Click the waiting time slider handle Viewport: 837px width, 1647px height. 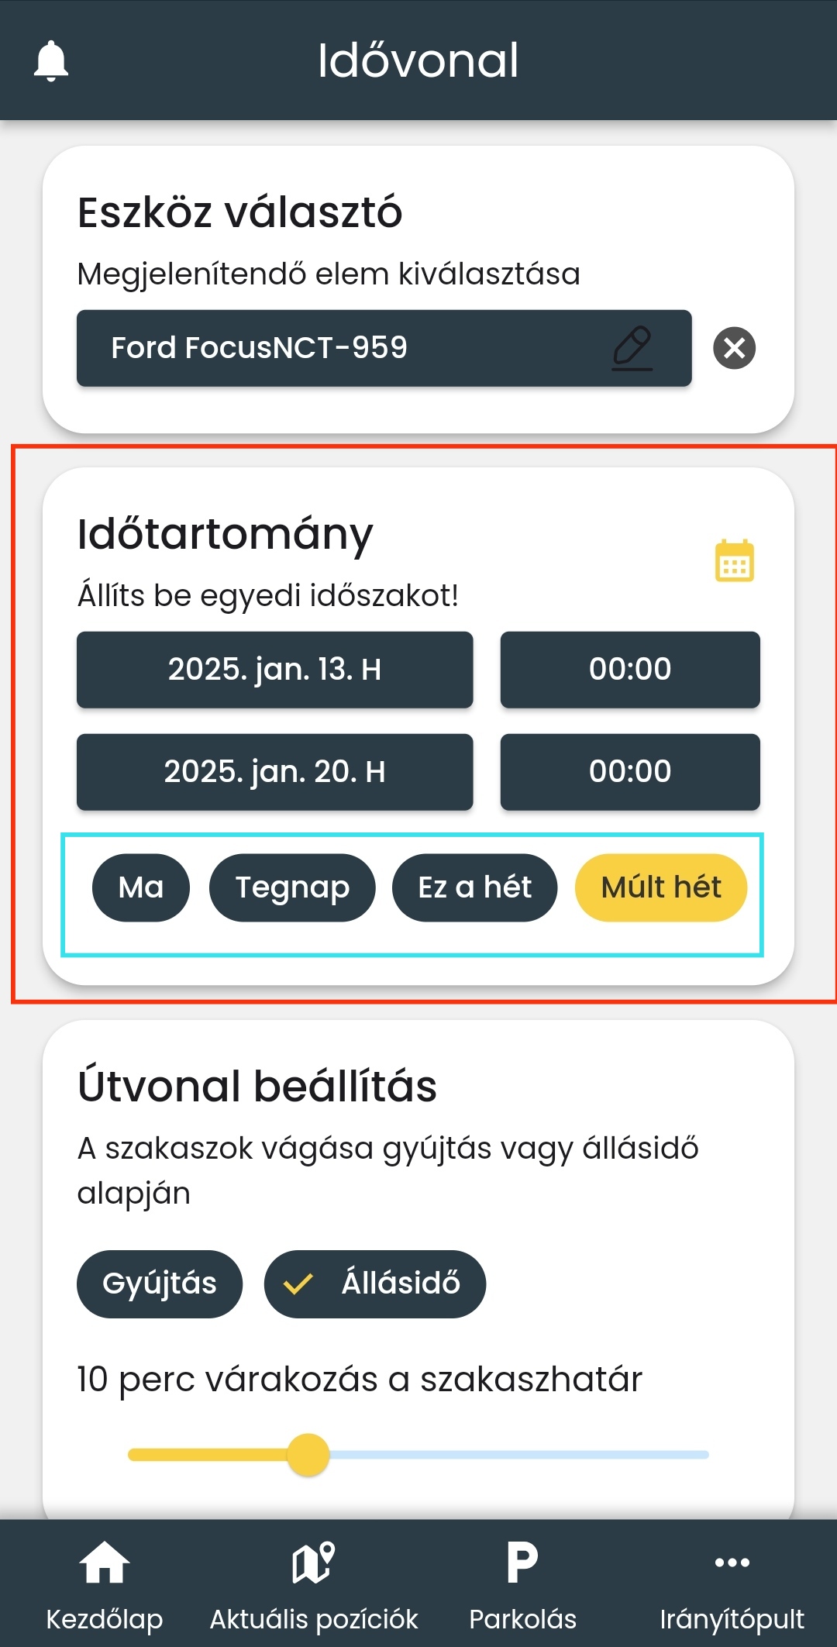pyautogui.click(x=308, y=1455)
